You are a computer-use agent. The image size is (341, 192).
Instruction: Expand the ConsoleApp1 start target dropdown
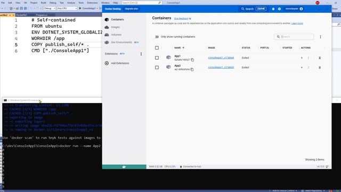[x=97, y=9]
